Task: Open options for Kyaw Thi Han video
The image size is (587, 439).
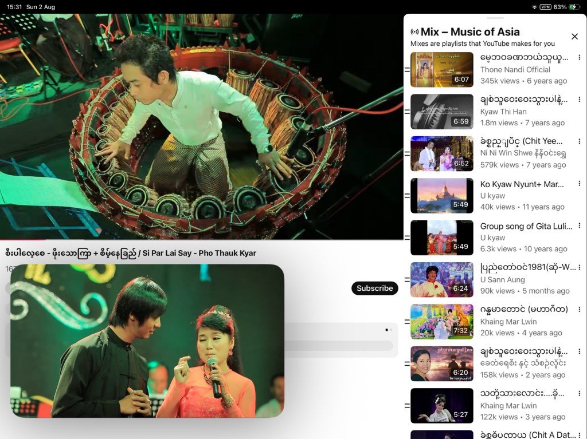Action: click(x=579, y=99)
